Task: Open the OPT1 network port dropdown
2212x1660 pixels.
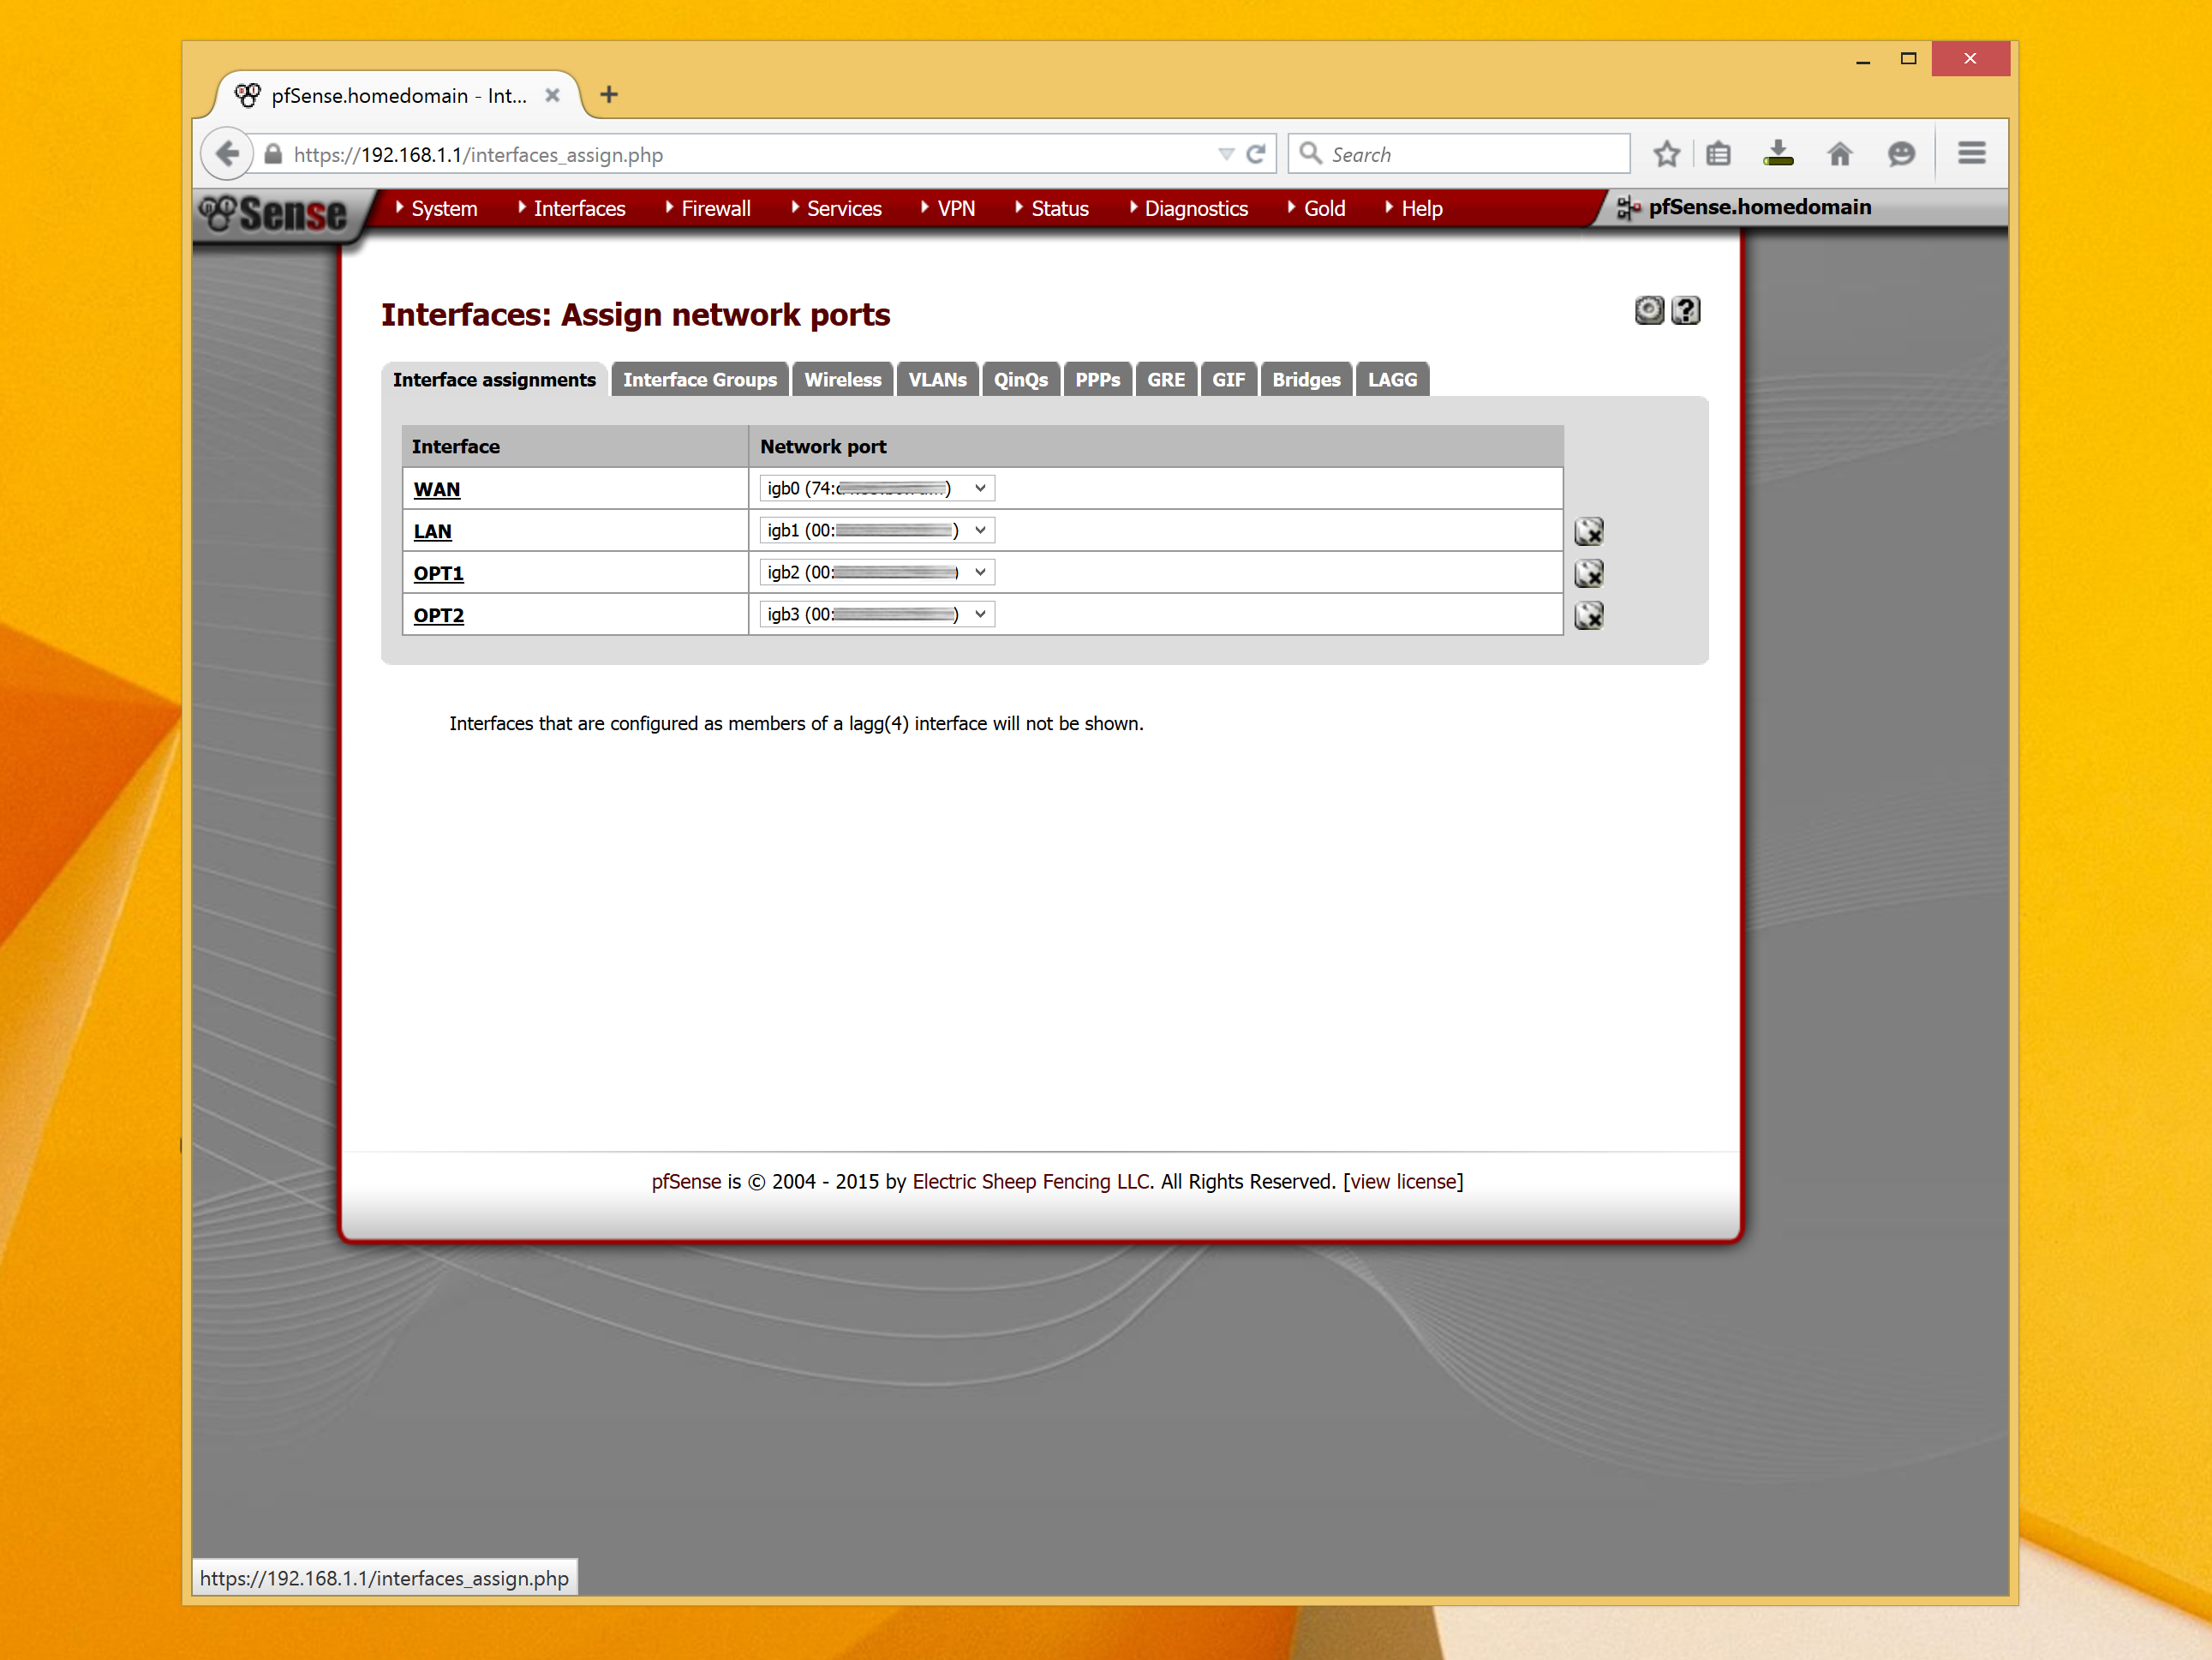Action: (x=877, y=572)
